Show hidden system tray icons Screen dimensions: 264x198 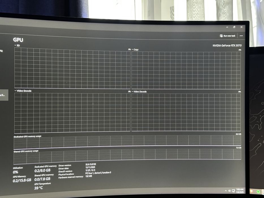click(x=226, y=191)
